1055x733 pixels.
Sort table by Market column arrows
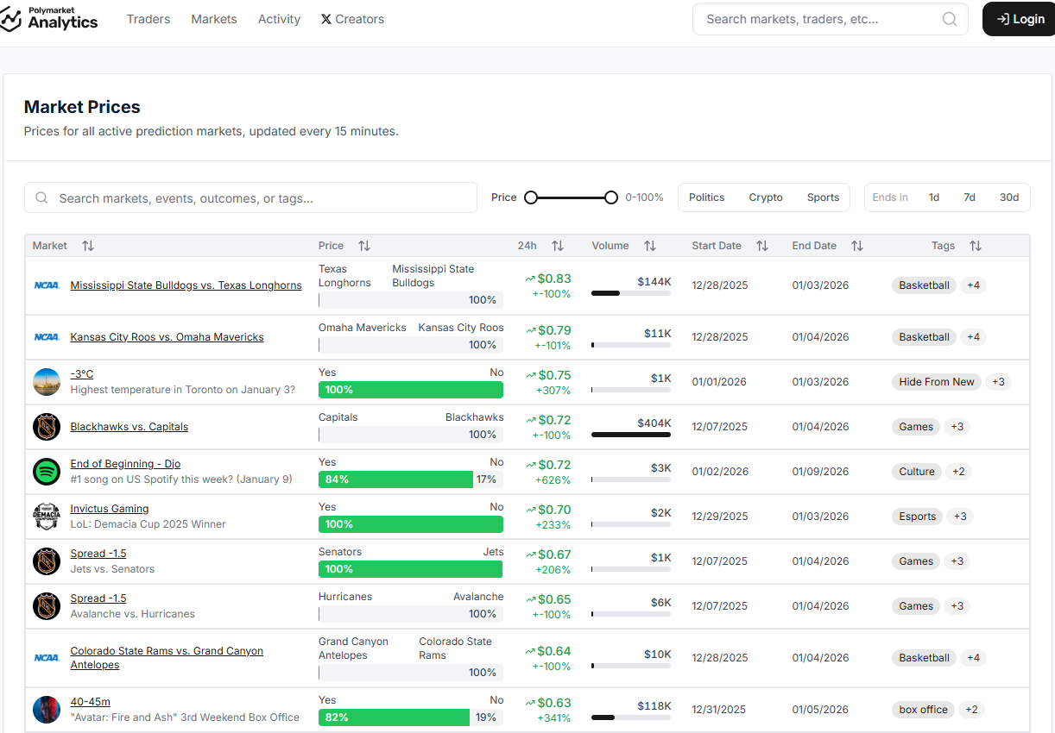click(x=88, y=246)
